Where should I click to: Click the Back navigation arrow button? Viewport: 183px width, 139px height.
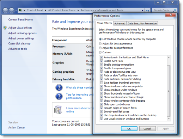click(5, 11)
